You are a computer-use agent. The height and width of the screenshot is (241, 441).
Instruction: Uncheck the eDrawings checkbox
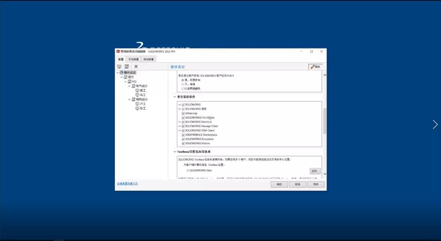[183, 113]
